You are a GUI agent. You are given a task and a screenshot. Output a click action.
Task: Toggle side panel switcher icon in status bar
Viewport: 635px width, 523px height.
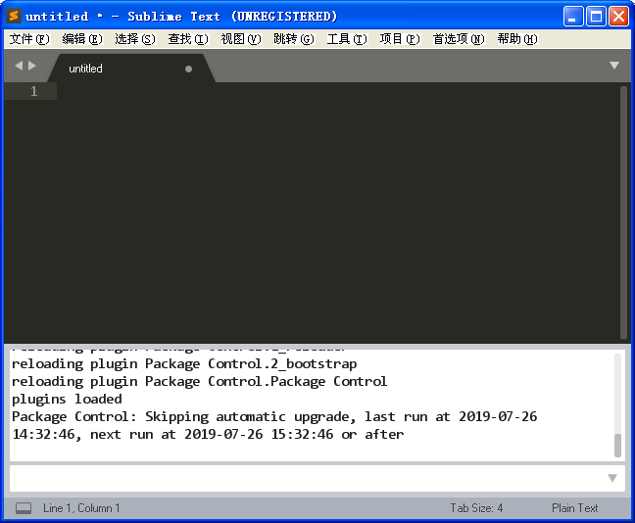24,508
